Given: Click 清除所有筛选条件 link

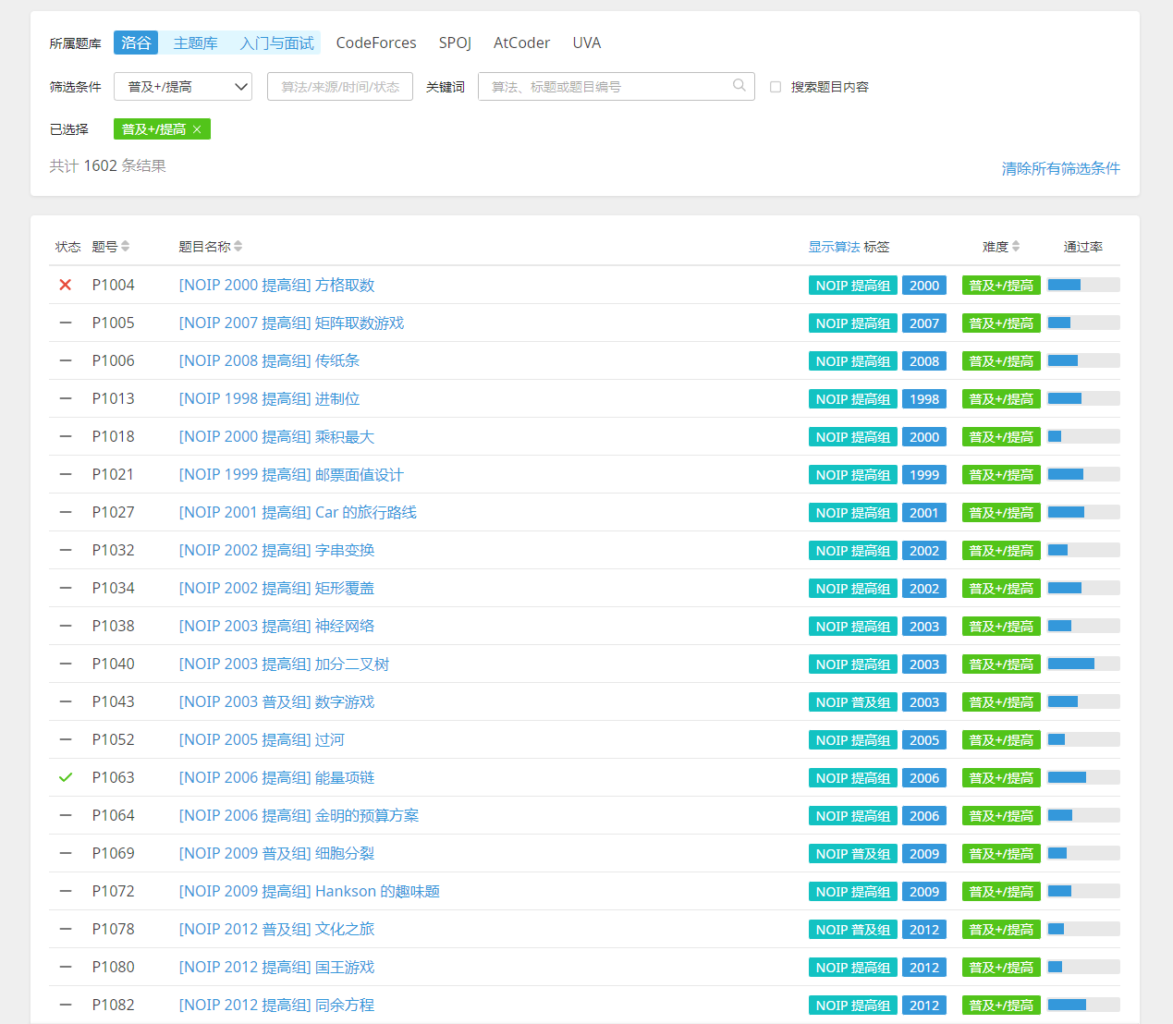Looking at the screenshot, I should tap(1061, 168).
